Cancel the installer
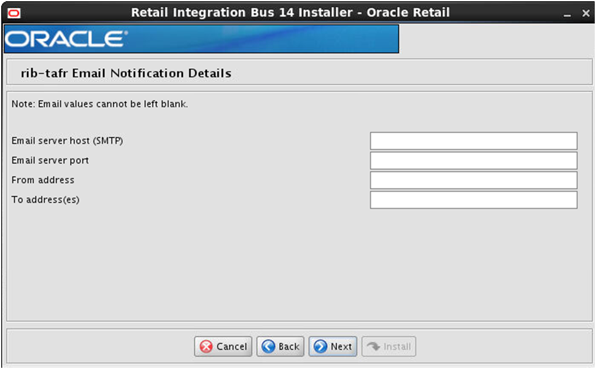Viewport: 596px width, 369px height. tap(223, 346)
